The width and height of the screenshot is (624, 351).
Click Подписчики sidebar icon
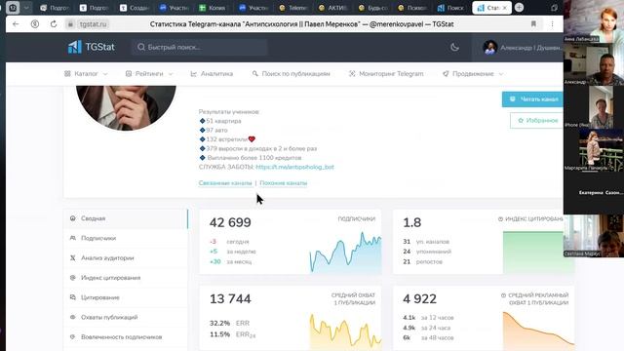(x=73, y=238)
